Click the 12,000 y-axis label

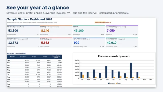pos(77,60)
